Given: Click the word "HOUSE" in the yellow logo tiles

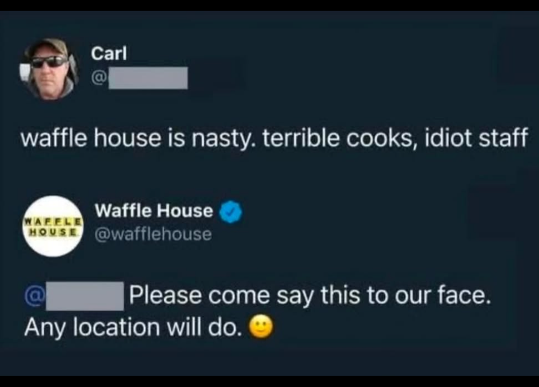Looking at the screenshot, I should point(53,231).
